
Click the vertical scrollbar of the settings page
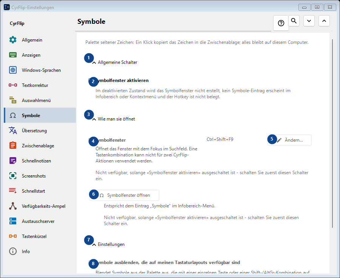(332, 133)
